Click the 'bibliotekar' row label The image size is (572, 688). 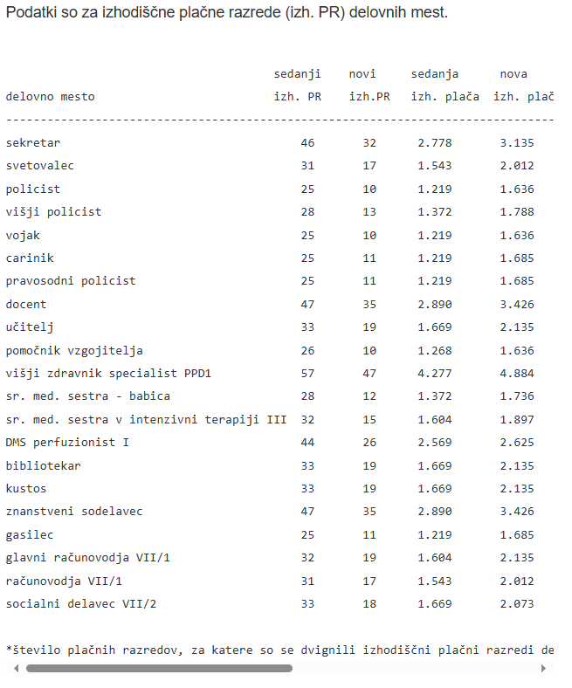[x=43, y=466]
